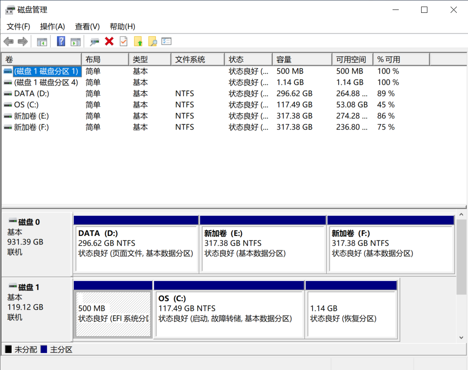Select DATA (D:) partition block on 磁盘 0
The width and height of the screenshot is (468, 370).
(136, 244)
